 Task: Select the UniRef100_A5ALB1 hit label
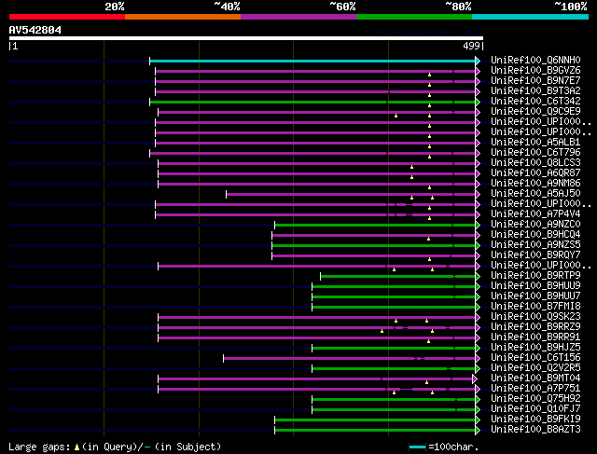click(535, 143)
